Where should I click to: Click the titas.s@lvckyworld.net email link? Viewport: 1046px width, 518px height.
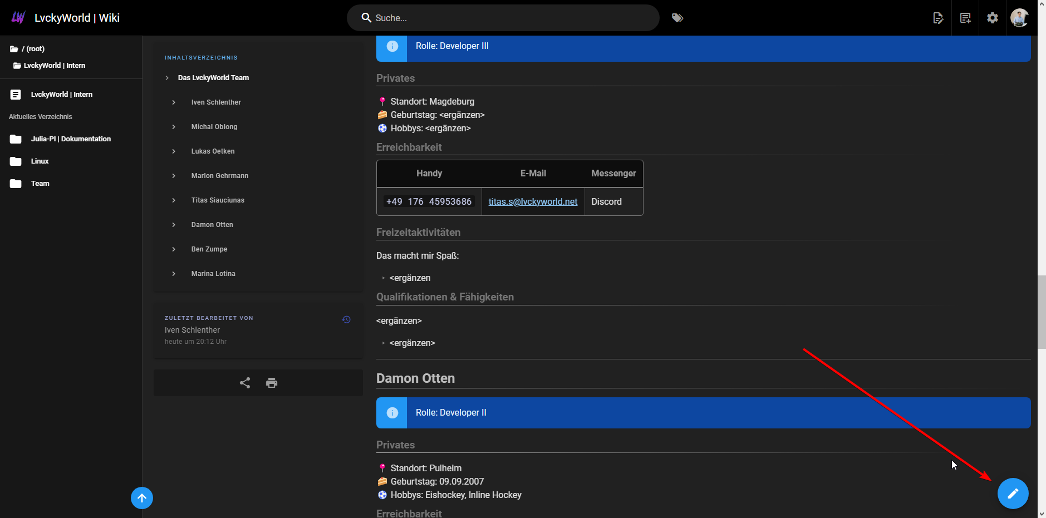533,201
